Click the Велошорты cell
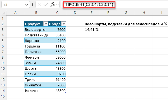 click(36, 29)
